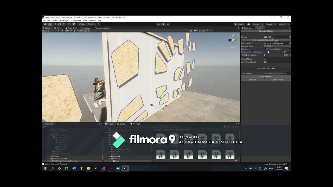The height and width of the screenshot is (187, 333).
Task: Select the combined Transform tool
Action: (x=69, y=24)
